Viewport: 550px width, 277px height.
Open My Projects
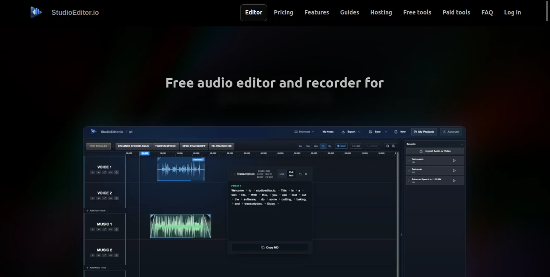424,132
